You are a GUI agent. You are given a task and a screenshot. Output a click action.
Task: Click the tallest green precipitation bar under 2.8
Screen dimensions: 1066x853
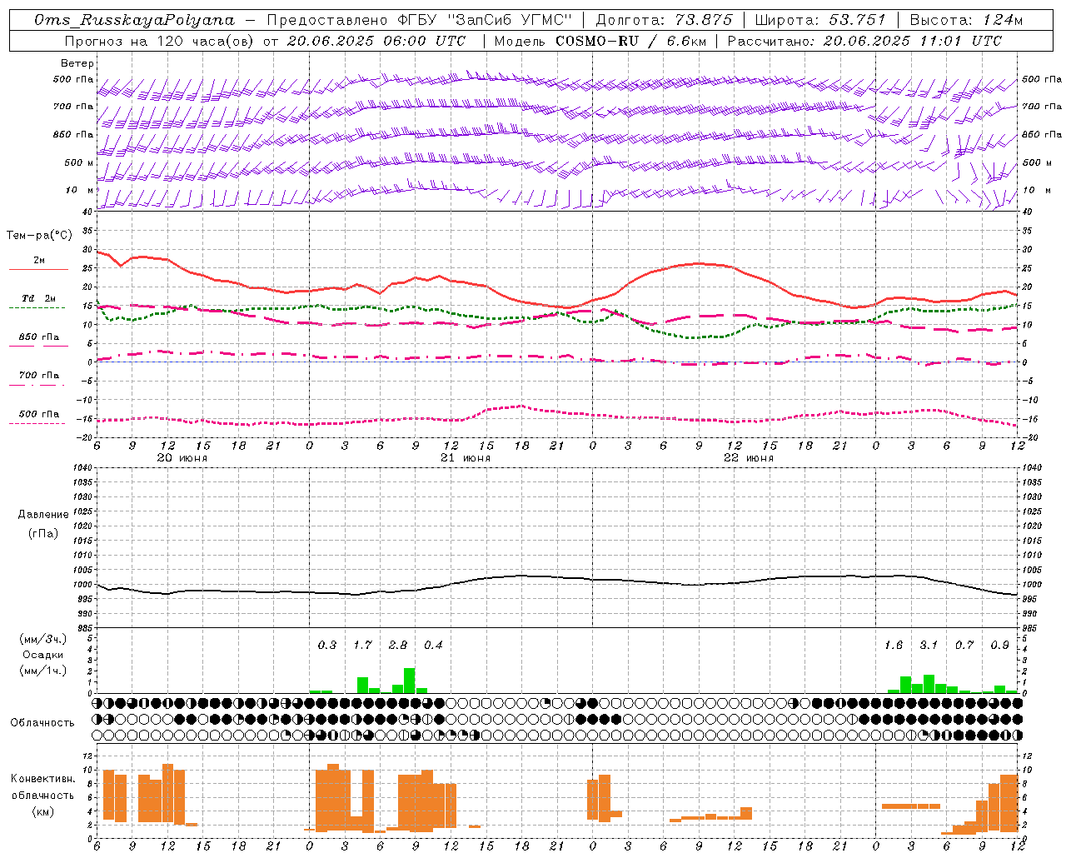click(409, 681)
